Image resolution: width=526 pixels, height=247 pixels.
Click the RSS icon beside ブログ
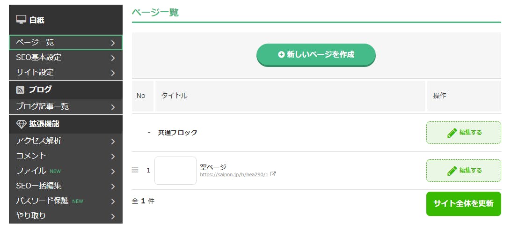click(20, 90)
